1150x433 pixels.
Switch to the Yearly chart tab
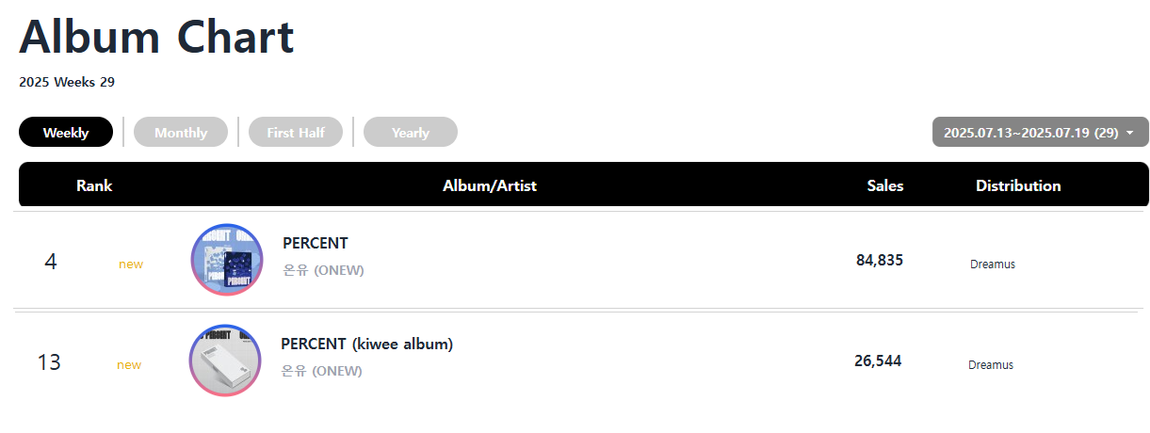(411, 133)
